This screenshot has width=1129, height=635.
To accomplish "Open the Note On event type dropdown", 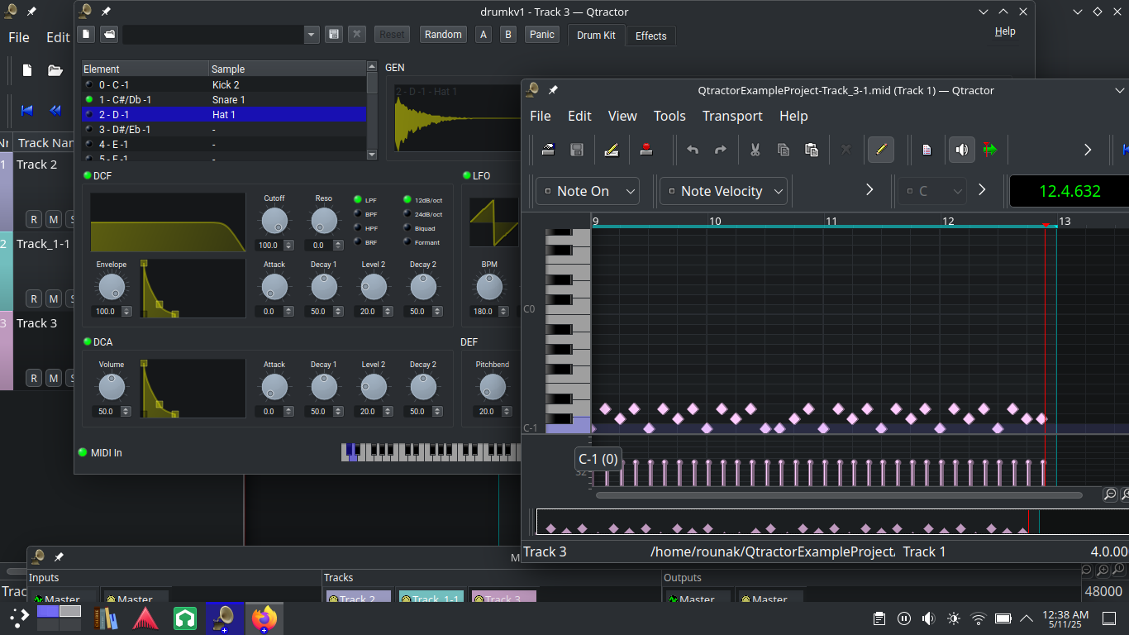I will point(587,191).
